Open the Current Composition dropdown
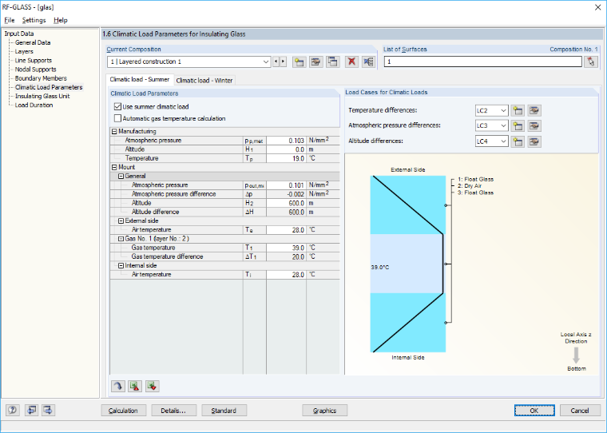The height and width of the screenshot is (433, 607). pyautogui.click(x=266, y=62)
